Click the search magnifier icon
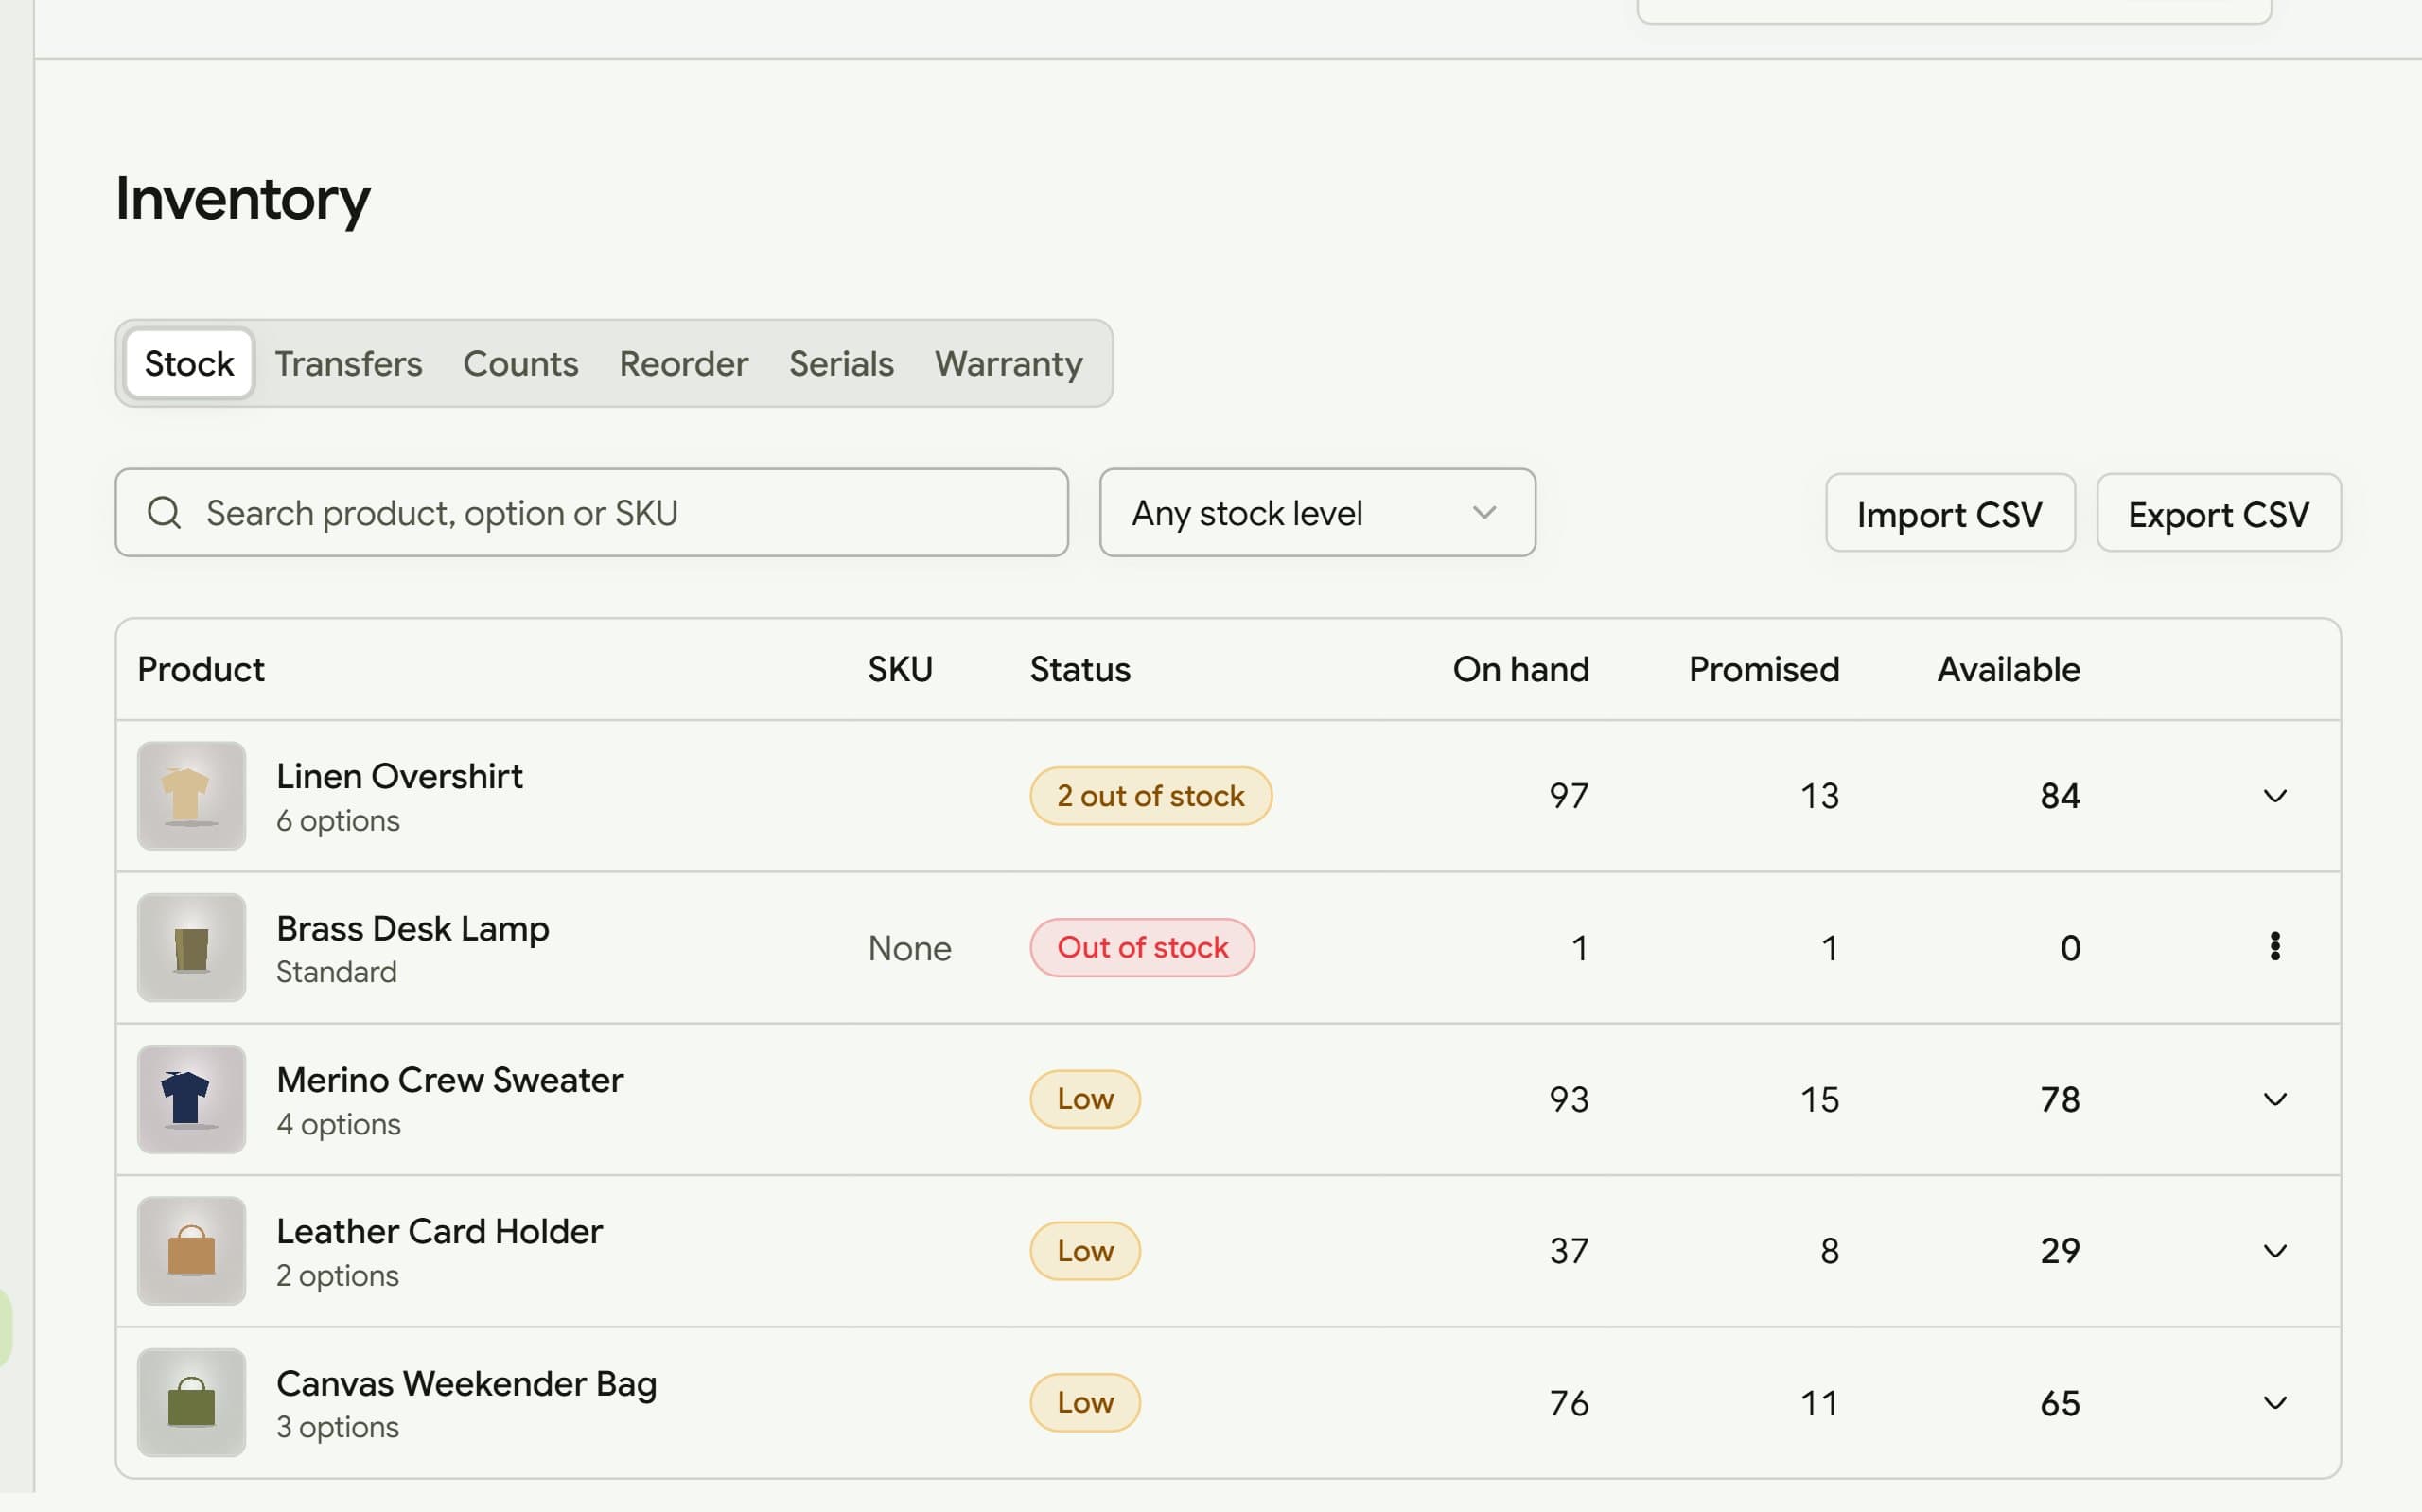Viewport: 2422px width, 1512px height. 164,513
